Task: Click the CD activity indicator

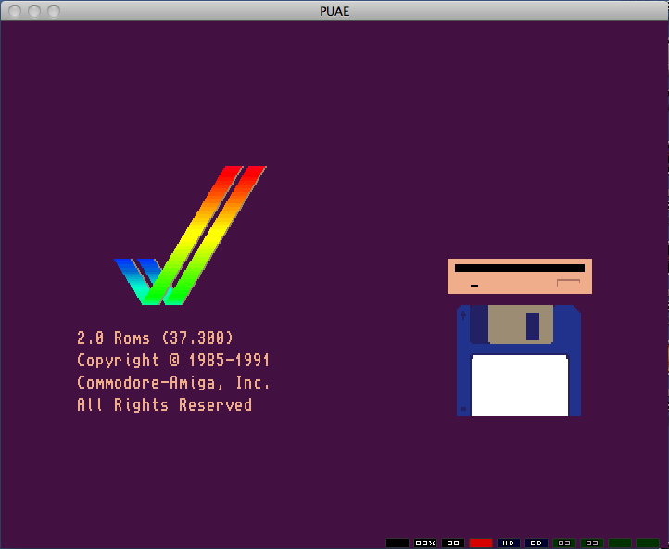Action: point(536,543)
